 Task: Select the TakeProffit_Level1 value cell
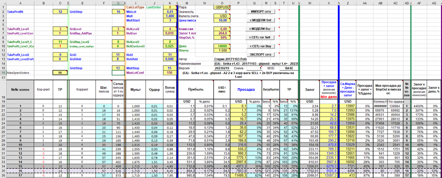coord(60,29)
